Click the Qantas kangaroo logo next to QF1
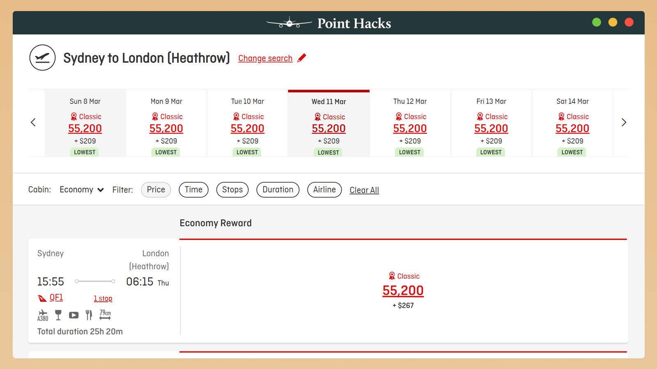Screen dimensions: 657x369 point(42,298)
